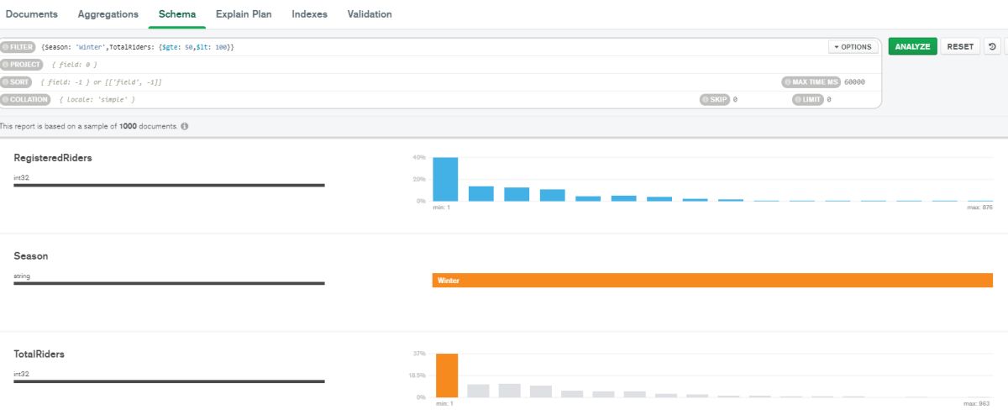Screen dimensions: 1008x415
Task: Click the '1000 documents' sample report text
Action: click(148, 126)
